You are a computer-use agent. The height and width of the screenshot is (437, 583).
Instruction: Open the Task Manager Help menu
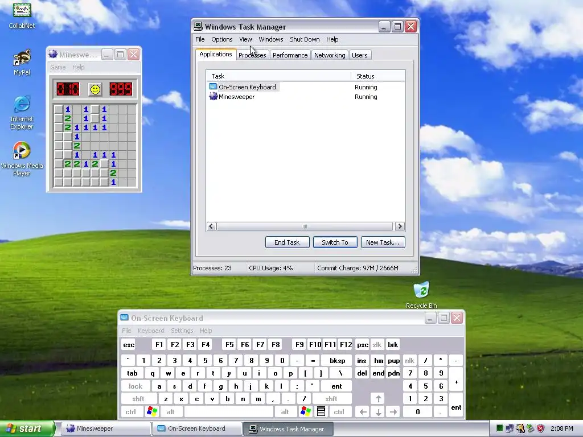click(x=332, y=39)
